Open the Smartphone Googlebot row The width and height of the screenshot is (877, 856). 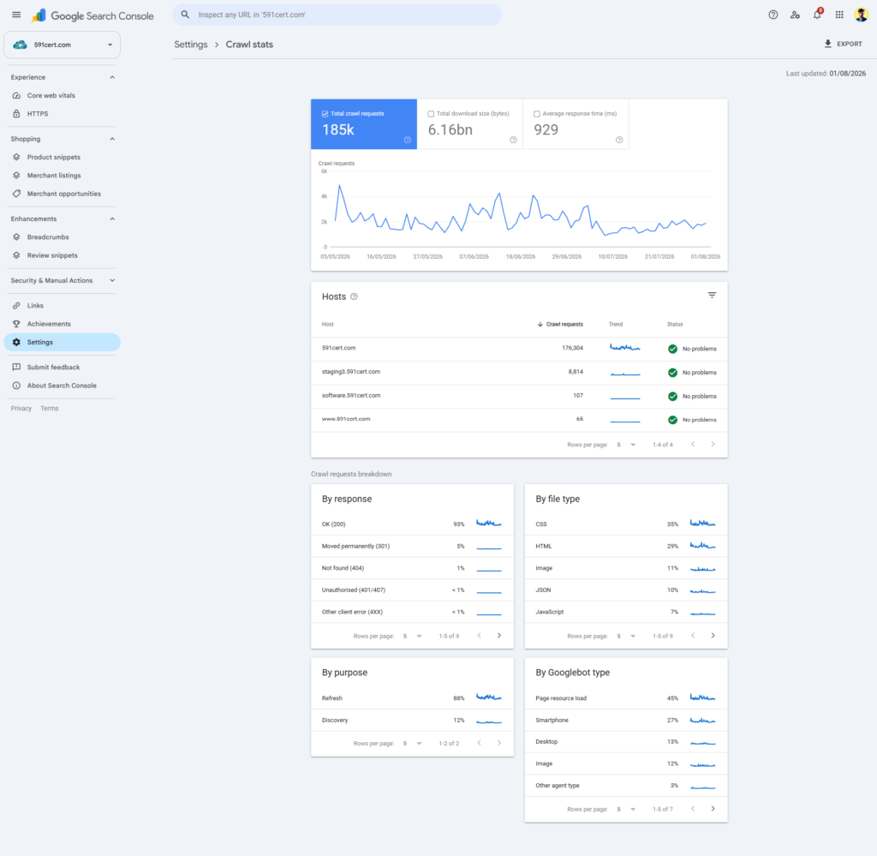pyautogui.click(x=626, y=720)
